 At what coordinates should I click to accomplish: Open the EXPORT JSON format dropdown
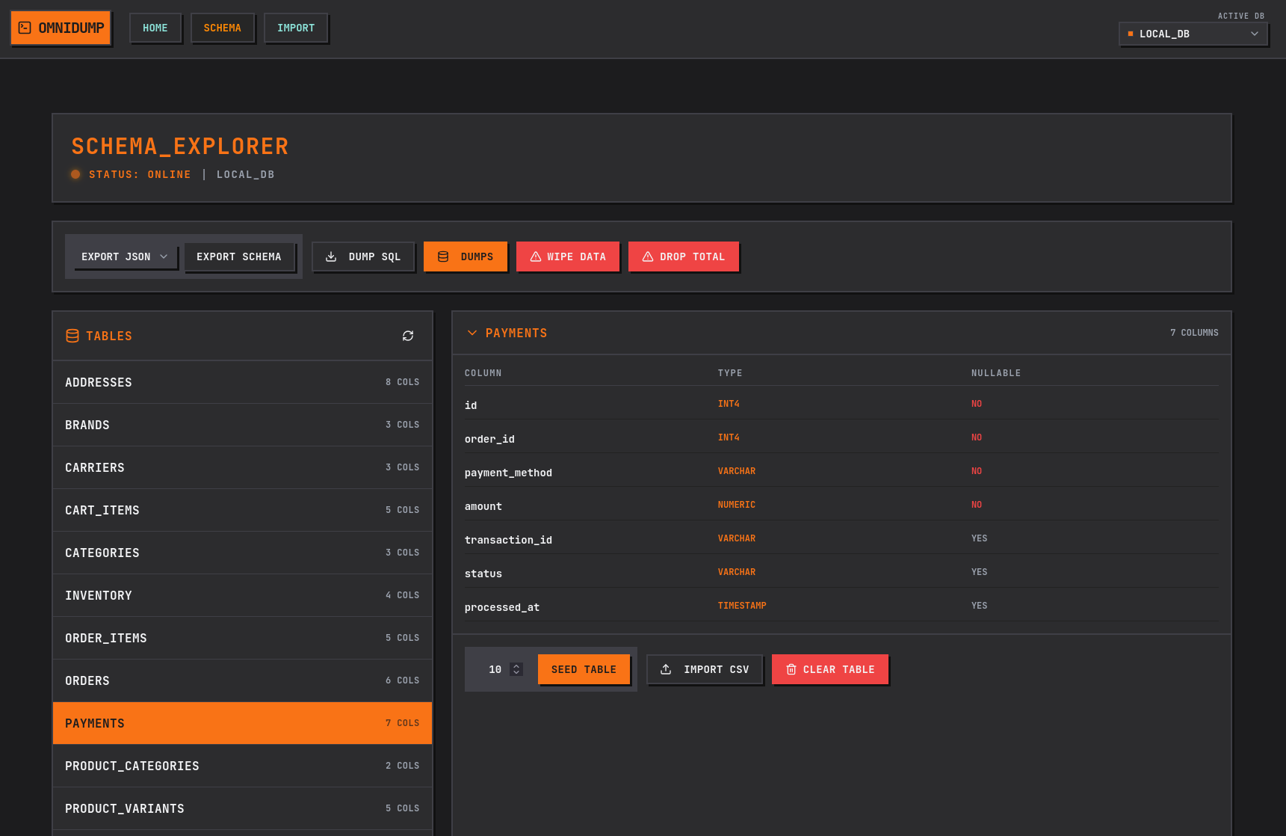click(x=123, y=256)
